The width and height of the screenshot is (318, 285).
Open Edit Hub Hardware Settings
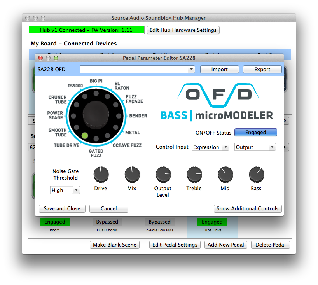[x=183, y=30]
